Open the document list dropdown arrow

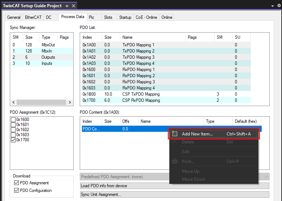click(273, 6)
